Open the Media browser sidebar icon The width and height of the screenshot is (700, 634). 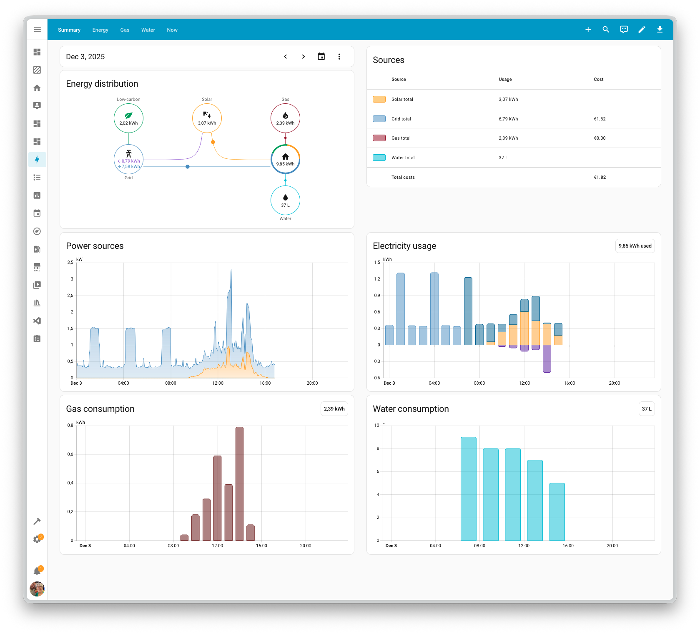point(37,285)
